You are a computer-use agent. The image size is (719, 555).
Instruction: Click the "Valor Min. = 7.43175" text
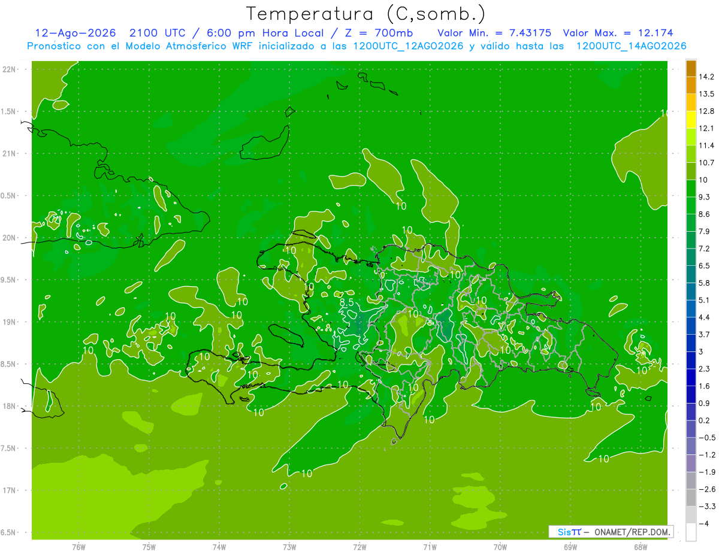[x=494, y=33]
